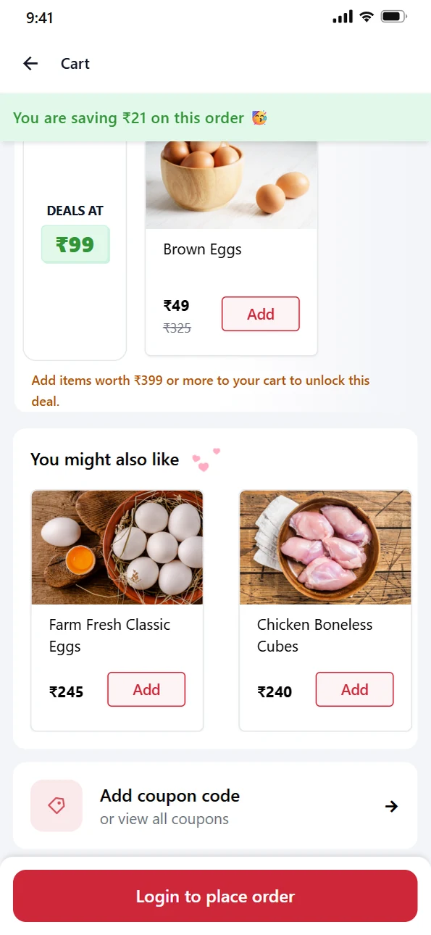Go back using the arrow icon
Image resolution: width=431 pixels, height=935 pixels.
30,64
